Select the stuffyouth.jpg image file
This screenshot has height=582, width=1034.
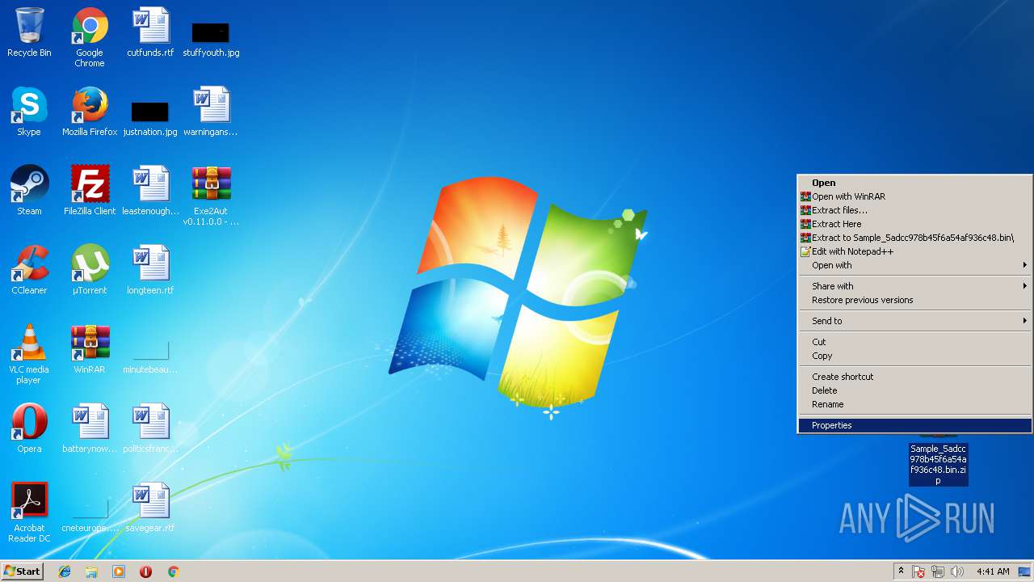[211, 32]
